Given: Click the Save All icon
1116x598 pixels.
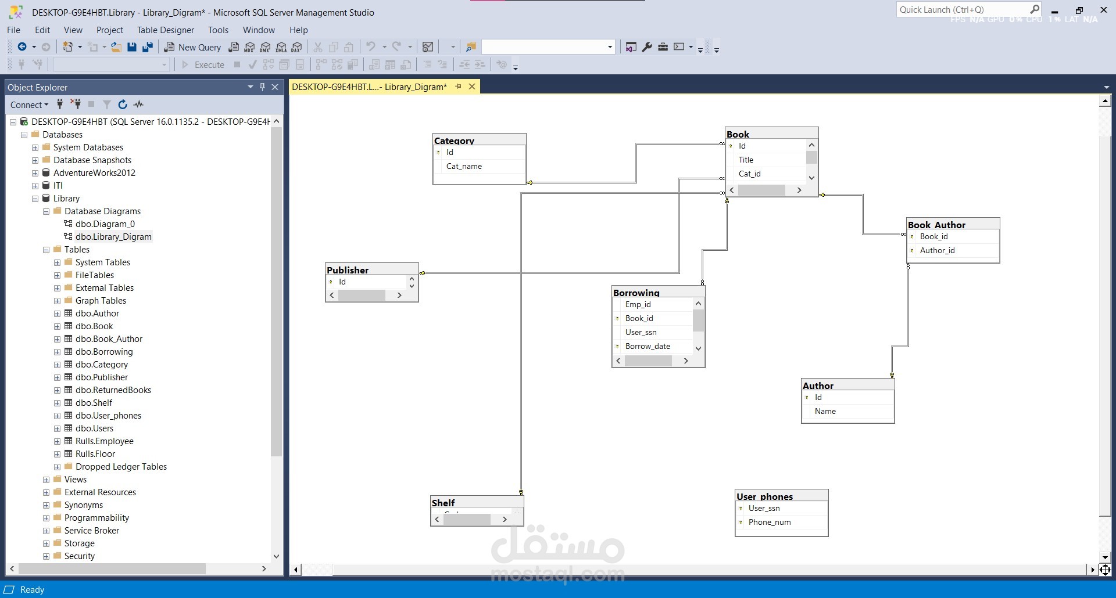Looking at the screenshot, I should (148, 47).
